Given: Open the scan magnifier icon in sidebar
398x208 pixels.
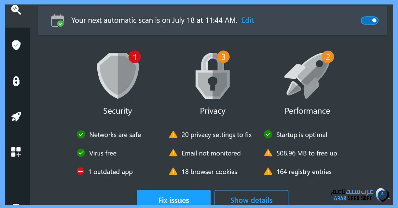Looking at the screenshot, I should coord(16,10).
